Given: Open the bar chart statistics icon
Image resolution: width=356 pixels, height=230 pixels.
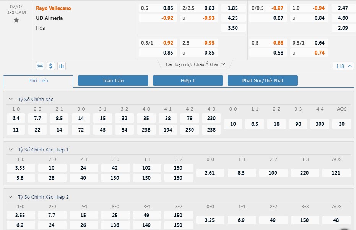Looking at the screenshot, I should (x=62, y=66).
